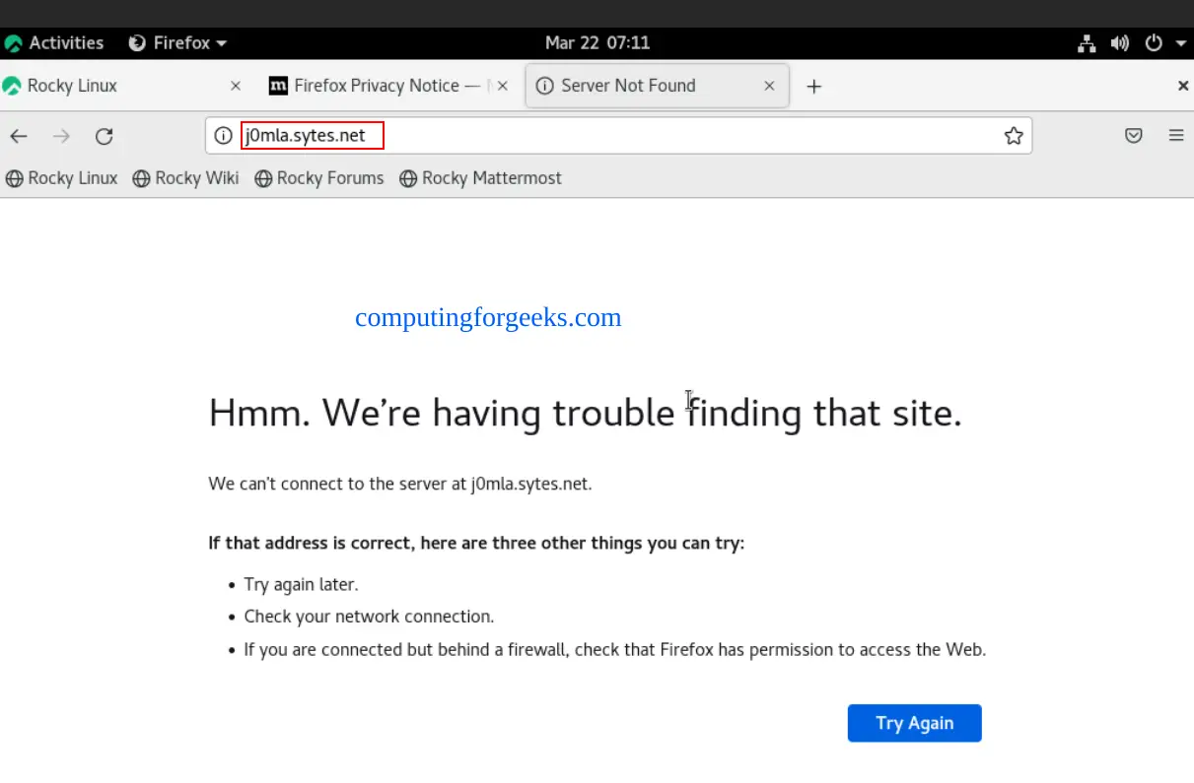
Task: Close the Server Not Found tab
Action: point(769,86)
